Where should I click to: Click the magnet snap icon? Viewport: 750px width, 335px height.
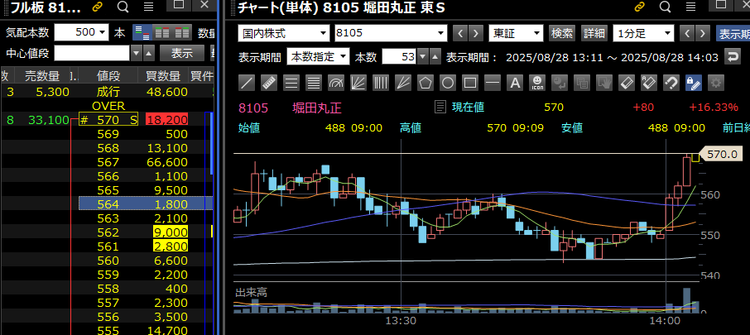671,84
